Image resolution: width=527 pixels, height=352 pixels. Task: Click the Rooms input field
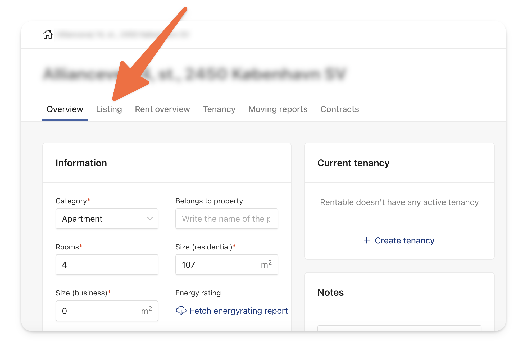click(x=107, y=265)
